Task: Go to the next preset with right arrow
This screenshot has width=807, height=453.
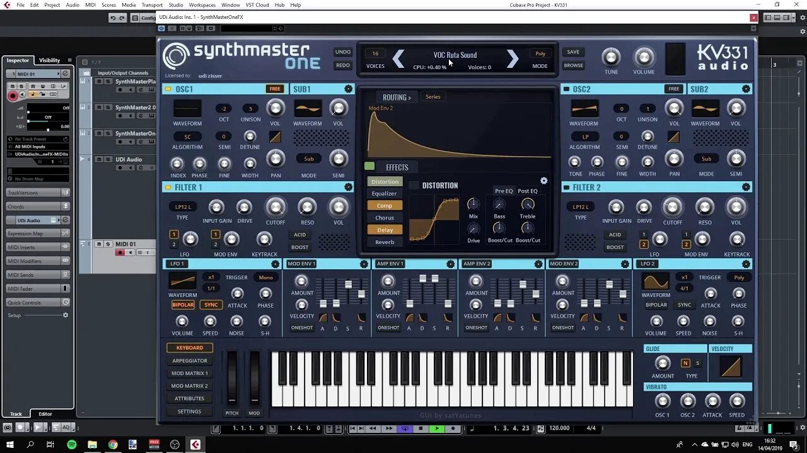Action: [513, 59]
